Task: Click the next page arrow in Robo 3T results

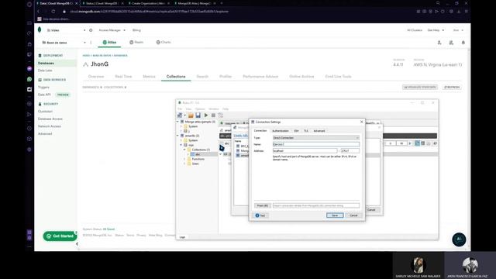Action: (x=410, y=143)
